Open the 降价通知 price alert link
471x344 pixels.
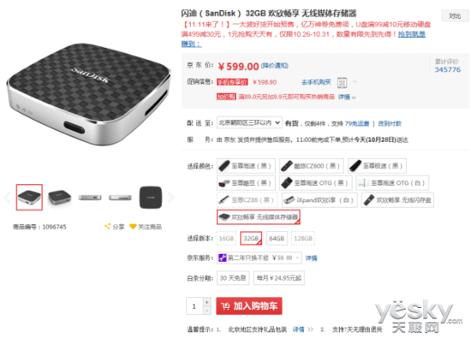tap(275, 66)
